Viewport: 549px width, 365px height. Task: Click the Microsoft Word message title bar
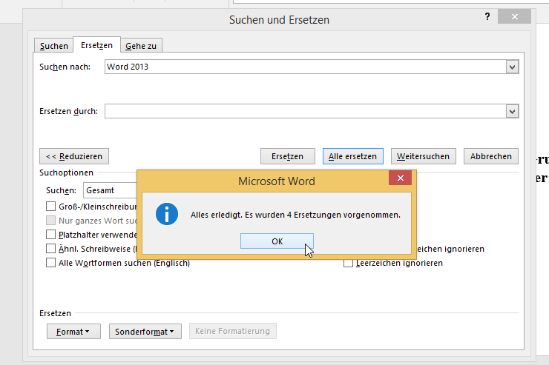tap(276, 181)
